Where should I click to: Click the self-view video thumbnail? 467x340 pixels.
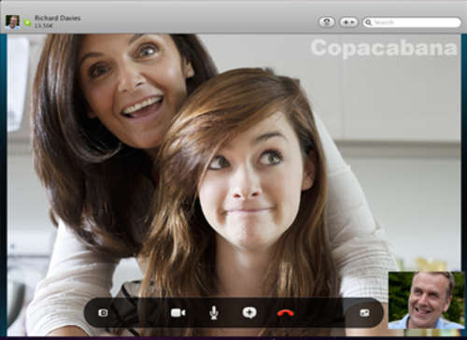(x=426, y=300)
